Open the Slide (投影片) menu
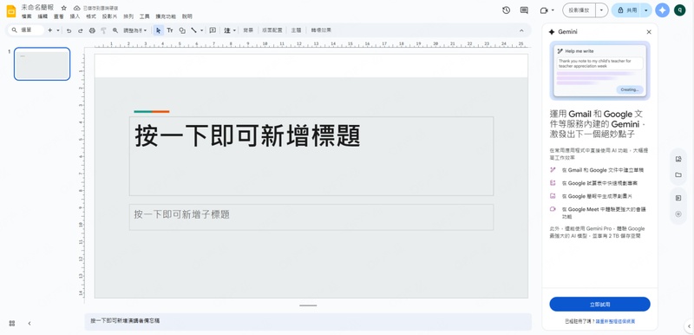This screenshot has width=694, height=335. 109,16
